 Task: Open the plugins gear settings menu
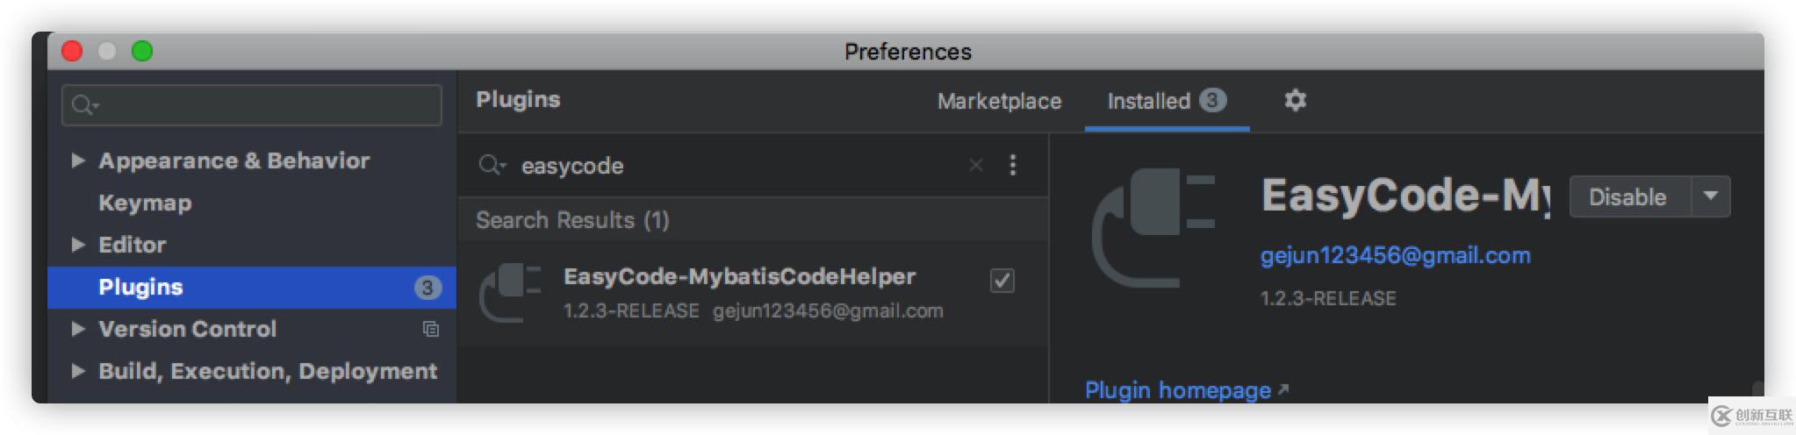(1295, 100)
